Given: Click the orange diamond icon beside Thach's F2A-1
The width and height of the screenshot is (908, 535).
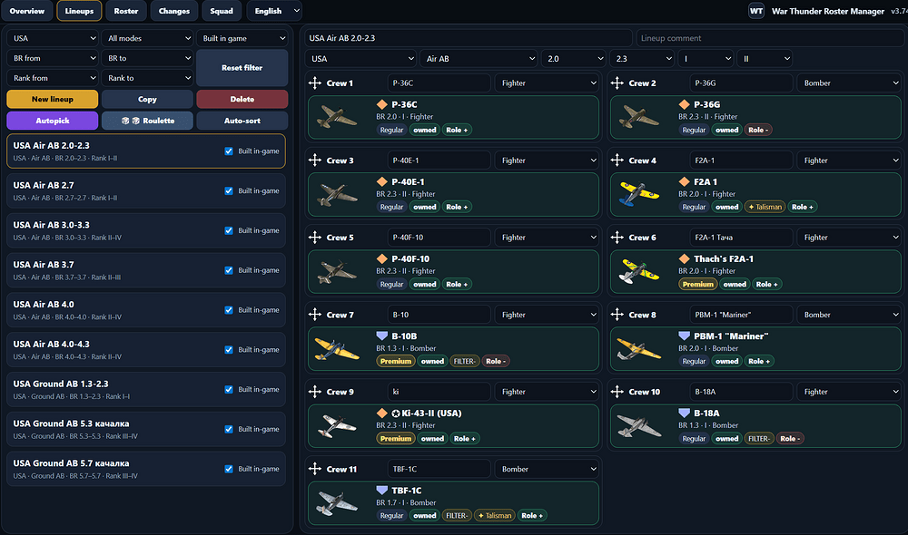Looking at the screenshot, I should pyautogui.click(x=685, y=259).
